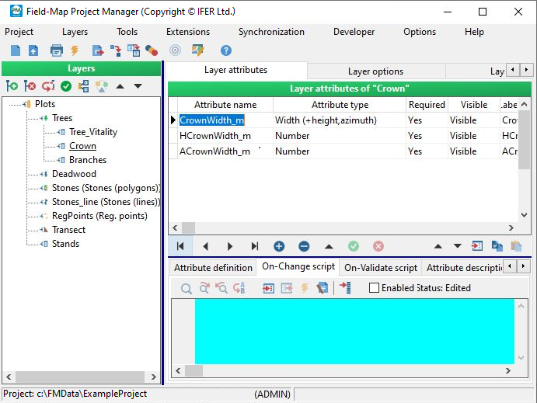Switch to the On-Validate script tab
This screenshot has height=403, width=537.
pos(381,267)
